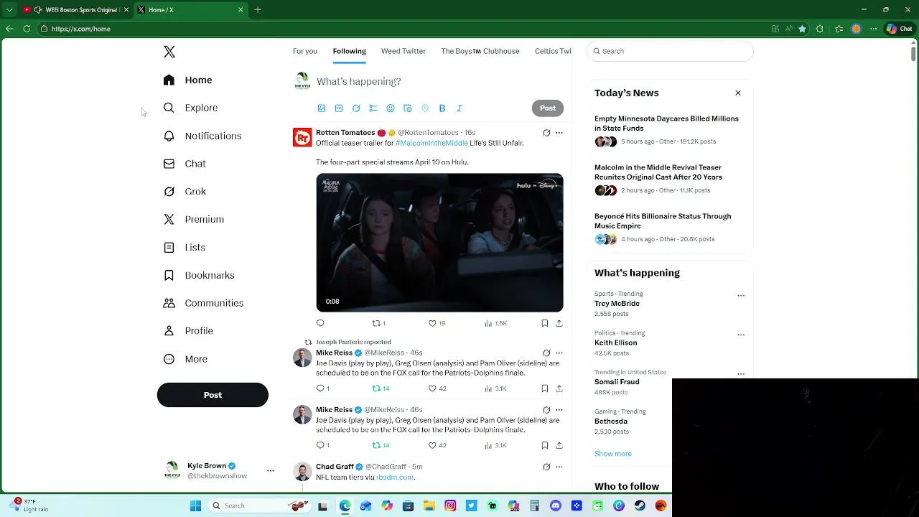Open Discord from the taskbar
The image size is (919, 517).
pyautogui.click(x=556, y=506)
